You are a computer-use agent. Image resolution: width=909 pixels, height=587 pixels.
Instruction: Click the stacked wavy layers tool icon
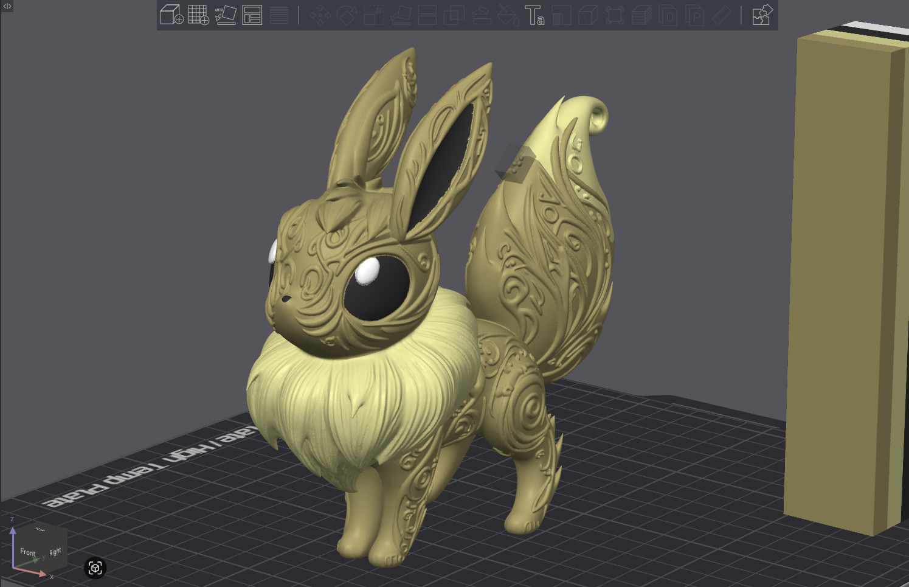click(x=641, y=15)
